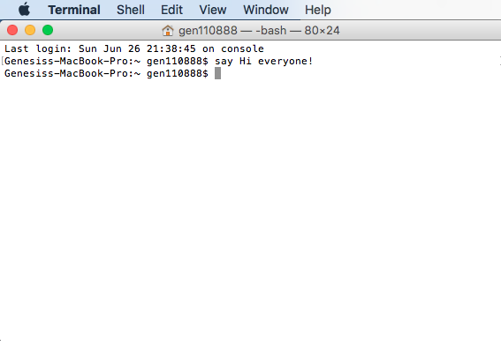The width and height of the screenshot is (501, 341).
Task: Minimize the window with the yellow button
Action: click(x=30, y=30)
